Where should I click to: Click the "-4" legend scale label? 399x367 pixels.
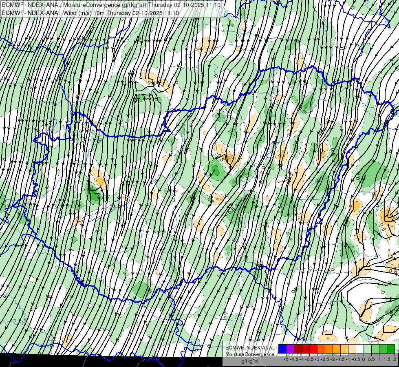302,359
